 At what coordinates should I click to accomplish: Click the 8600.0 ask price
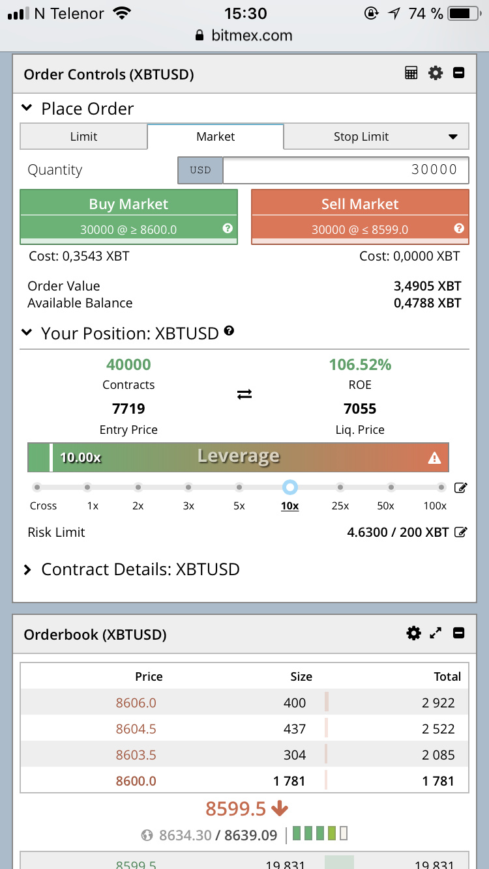136,781
